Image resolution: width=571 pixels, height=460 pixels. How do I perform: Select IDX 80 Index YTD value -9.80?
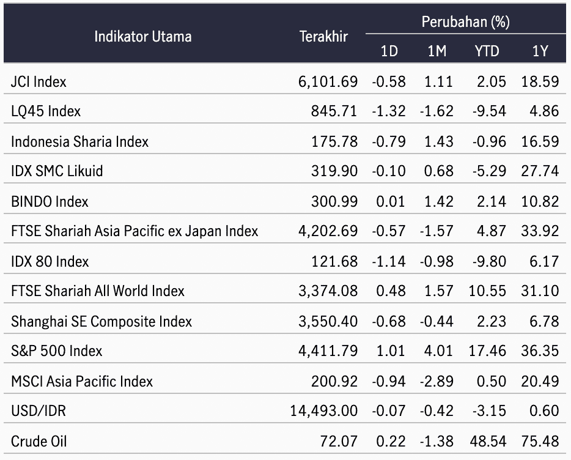(489, 262)
